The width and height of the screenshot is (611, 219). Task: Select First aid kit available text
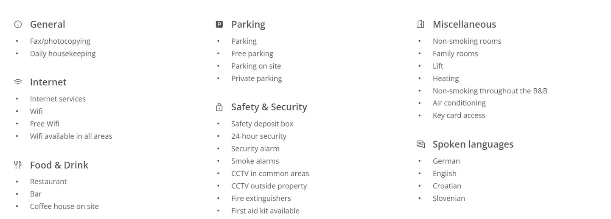click(x=265, y=211)
